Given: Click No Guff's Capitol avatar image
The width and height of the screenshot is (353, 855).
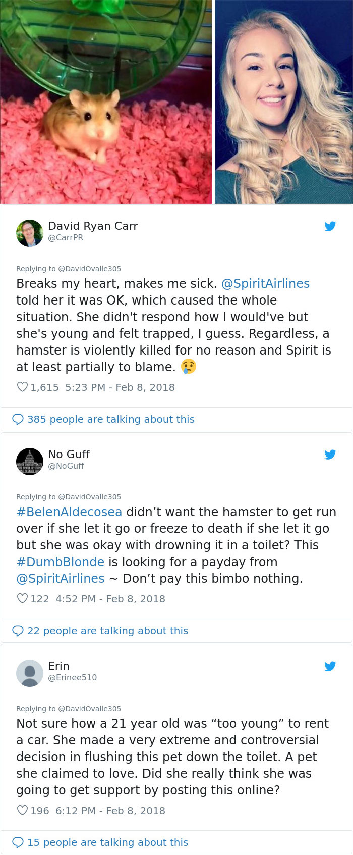Looking at the screenshot, I should point(29,461).
